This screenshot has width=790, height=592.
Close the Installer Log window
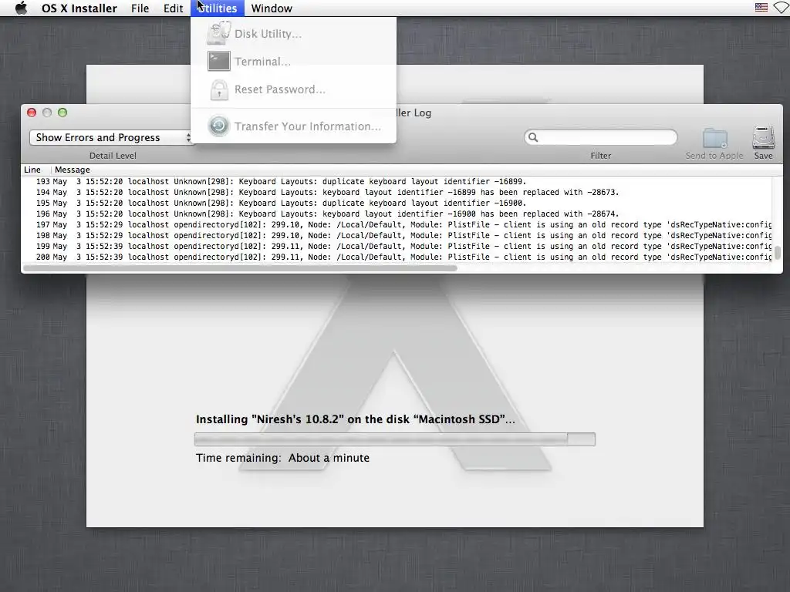(32, 113)
